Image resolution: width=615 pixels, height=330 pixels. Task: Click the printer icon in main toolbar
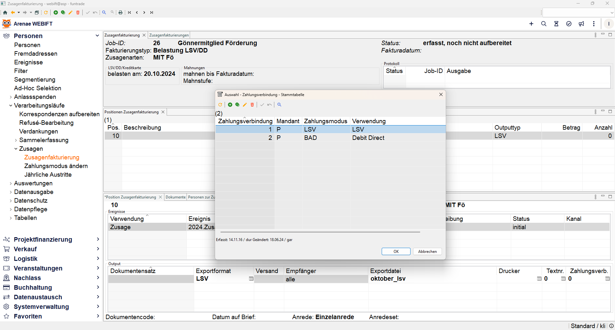pyautogui.click(x=121, y=12)
